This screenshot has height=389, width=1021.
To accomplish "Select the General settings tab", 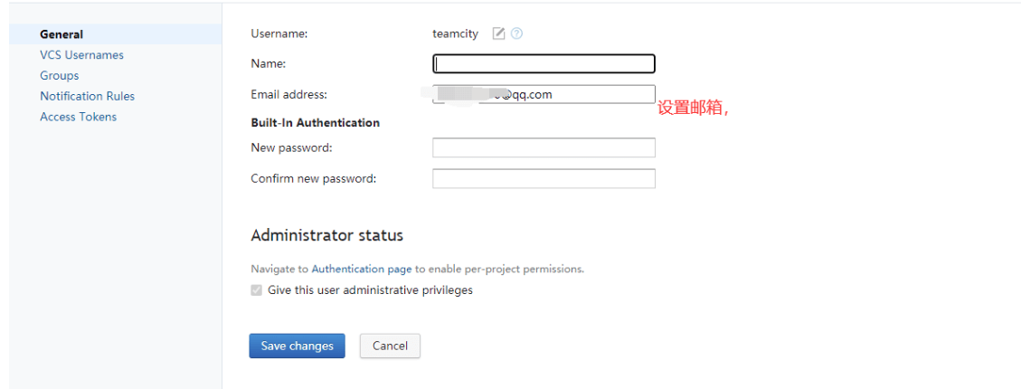I will coord(61,34).
